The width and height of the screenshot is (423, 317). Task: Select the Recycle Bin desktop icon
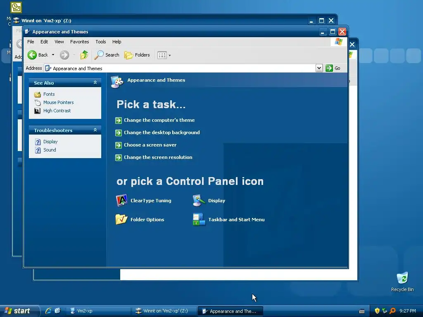[x=402, y=282]
